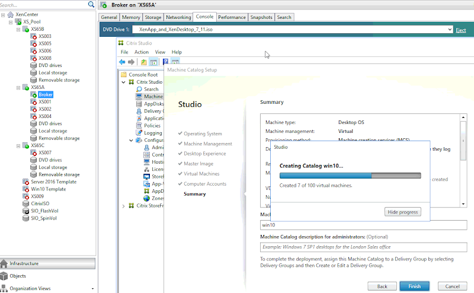Click the XenCenter search box
This screenshot has width=474, height=293.
click(x=43, y=5)
